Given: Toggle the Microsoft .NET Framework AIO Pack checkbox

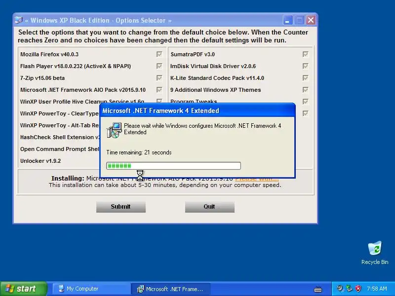Looking at the screenshot, I should tap(159, 90).
